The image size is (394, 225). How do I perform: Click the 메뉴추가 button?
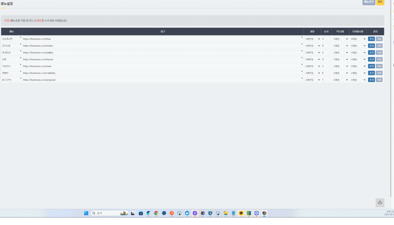(369, 2)
